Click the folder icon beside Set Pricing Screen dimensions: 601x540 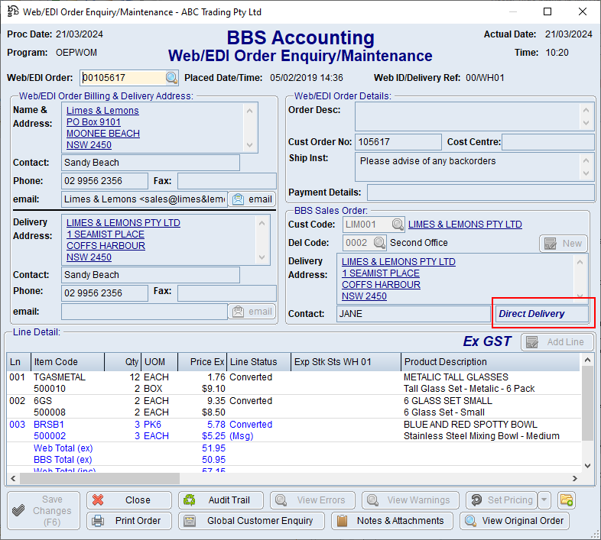pyautogui.click(x=566, y=500)
